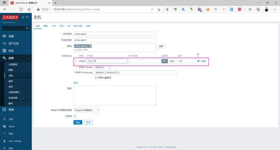Toggle the 已启用 enabled checkbox

click(75, 116)
